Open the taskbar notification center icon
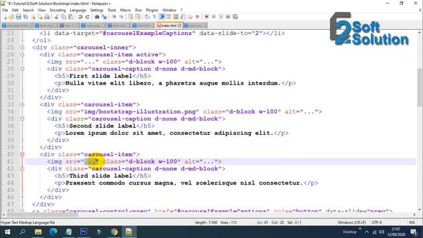The height and width of the screenshot is (238, 423). pyautogui.click(x=414, y=232)
